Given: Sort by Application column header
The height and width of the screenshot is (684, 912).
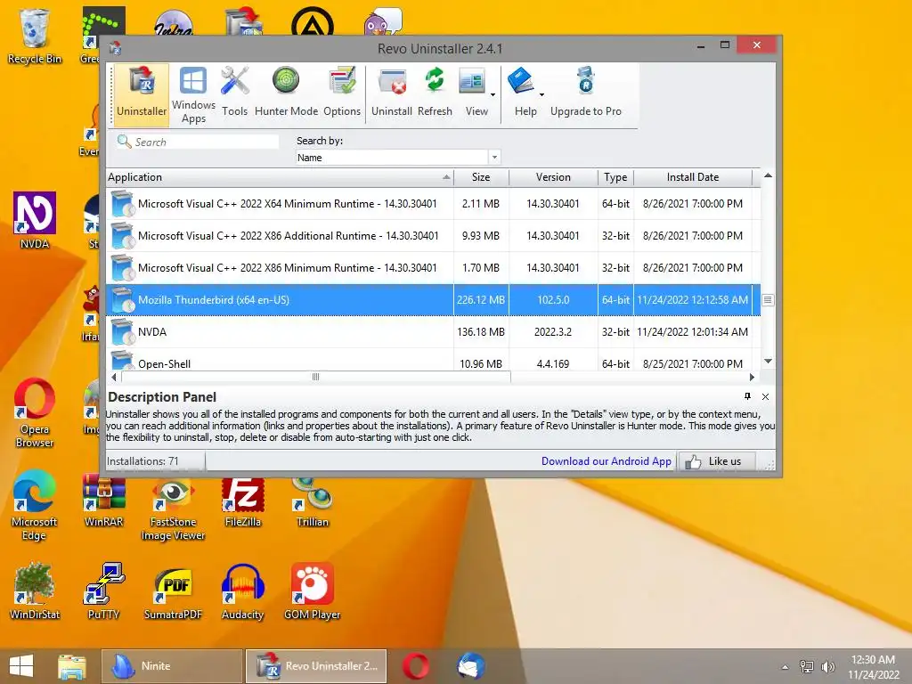Looking at the screenshot, I should point(280,177).
